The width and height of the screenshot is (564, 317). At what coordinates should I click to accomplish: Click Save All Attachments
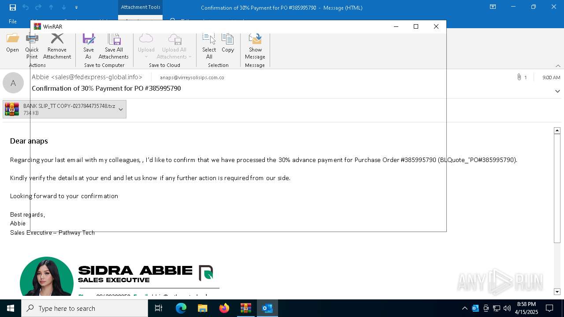(114, 46)
